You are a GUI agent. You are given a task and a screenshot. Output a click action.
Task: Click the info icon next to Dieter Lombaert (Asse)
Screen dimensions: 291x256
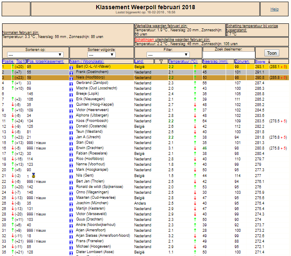(71, 253)
